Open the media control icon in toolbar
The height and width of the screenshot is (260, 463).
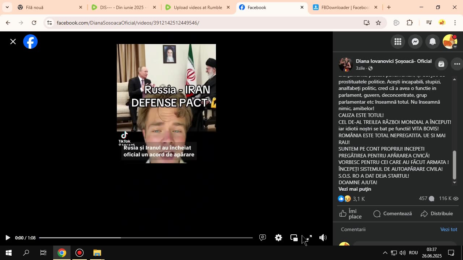tap(429, 23)
